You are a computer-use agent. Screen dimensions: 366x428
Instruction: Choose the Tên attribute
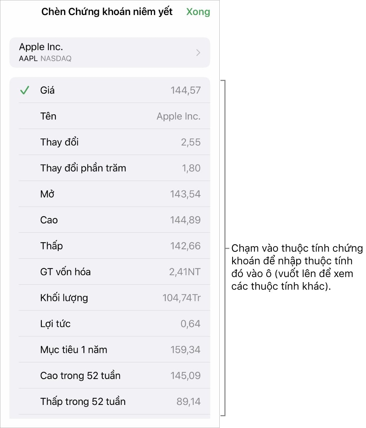pyautogui.click(x=110, y=116)
